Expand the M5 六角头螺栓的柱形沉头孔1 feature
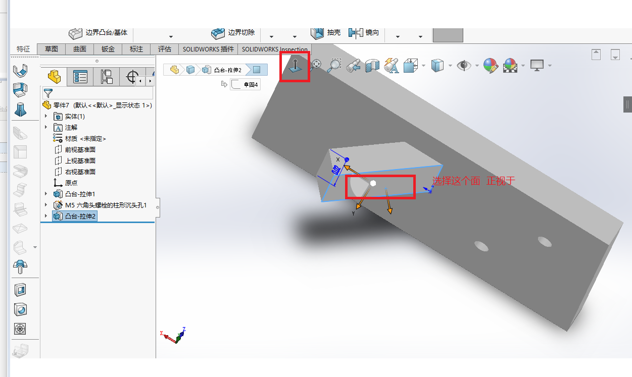 pyautogui.click(x=46, y=205)
